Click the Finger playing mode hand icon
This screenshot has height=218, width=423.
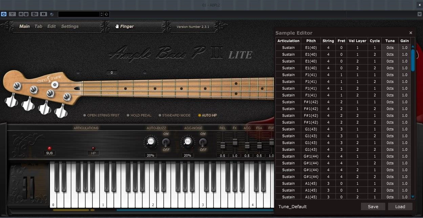point(117,26)
